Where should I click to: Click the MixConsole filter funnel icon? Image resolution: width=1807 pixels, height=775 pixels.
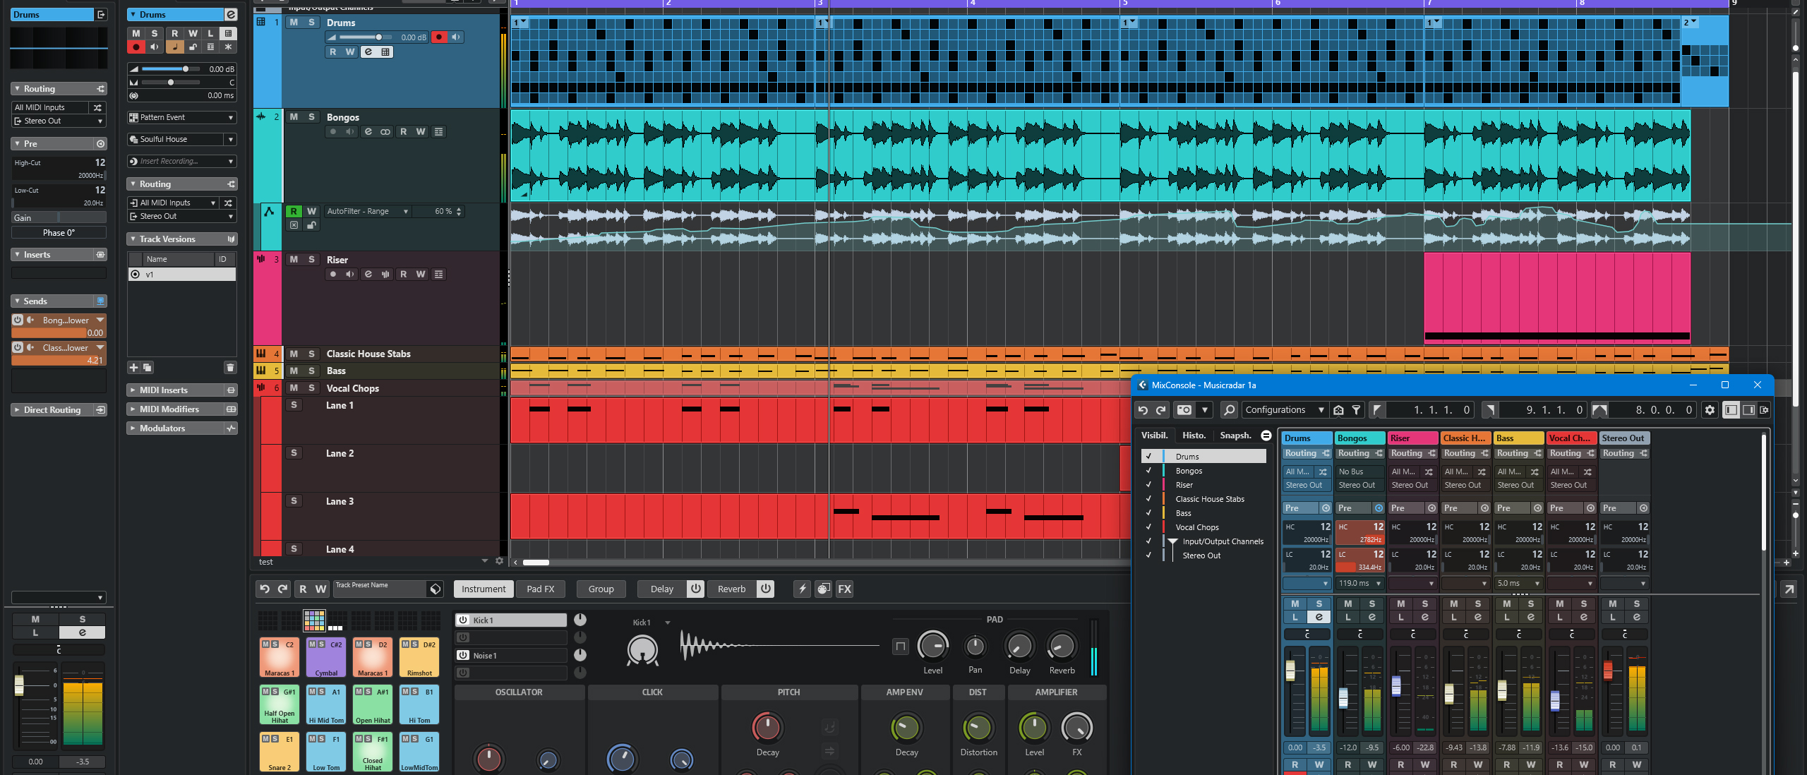click(x=1356, y=409)
